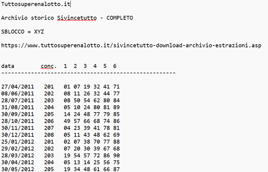Click the column header number 6
The height and width of the screenshot is (172, 268).
[114, 66]
